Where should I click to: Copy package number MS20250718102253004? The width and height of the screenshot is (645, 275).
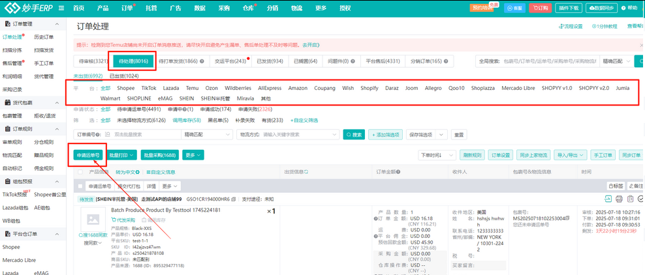click(x=568, y=218)
